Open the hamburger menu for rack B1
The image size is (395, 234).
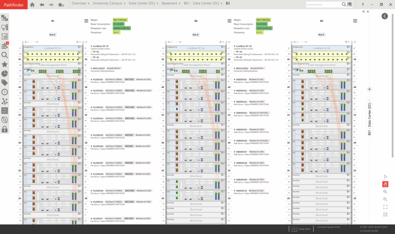pos(86,21)
